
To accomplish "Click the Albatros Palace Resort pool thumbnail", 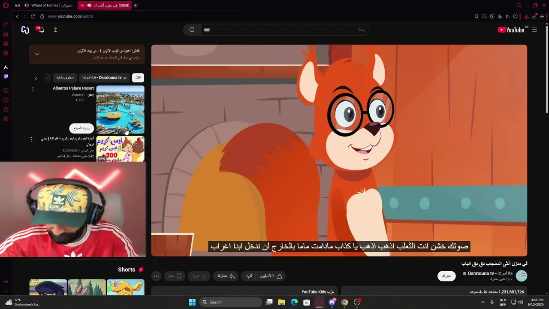I will coord(120,109).
